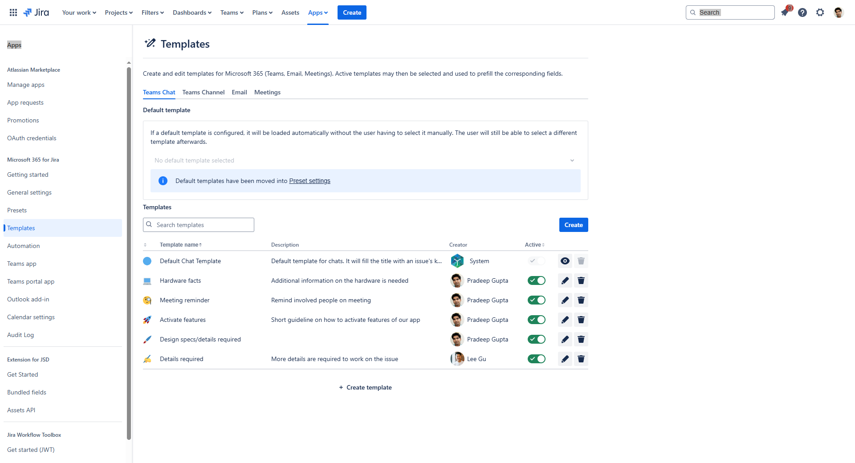Click the top bar Create button
The height and width of the screenshot is (463, 855).
352,12
